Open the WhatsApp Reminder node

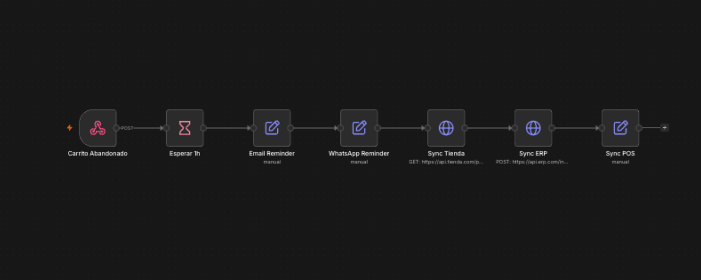click(x=359, y=128)
